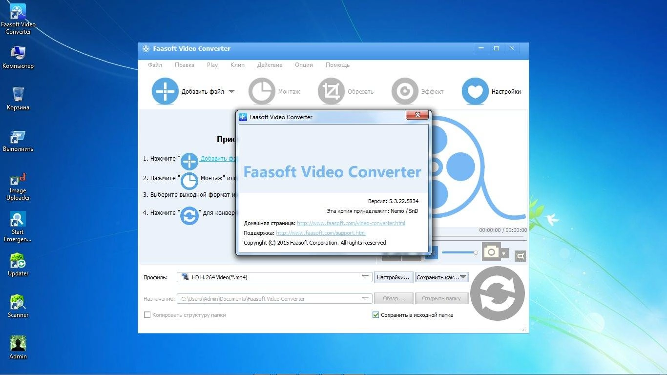This screenshot has height=375, width=667.
Task: Open the Компьютер desktop icon
Action: click(x=18, y=57)
